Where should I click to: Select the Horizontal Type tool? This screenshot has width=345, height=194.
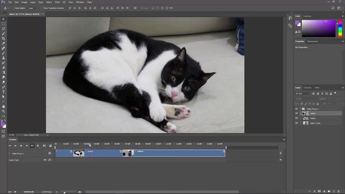click(x=3, y=92)
